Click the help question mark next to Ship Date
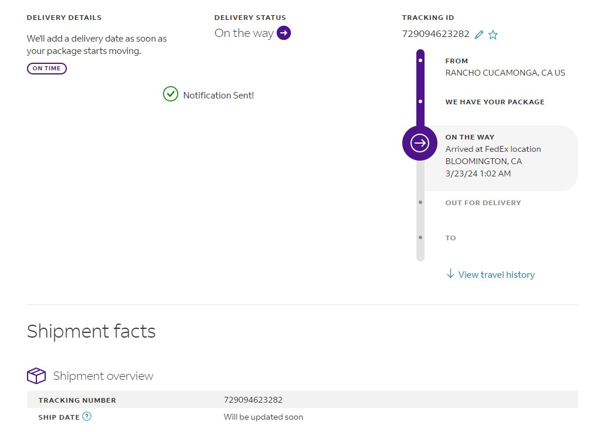This screenshot has height=432, width=594. [x=87, y=417]
